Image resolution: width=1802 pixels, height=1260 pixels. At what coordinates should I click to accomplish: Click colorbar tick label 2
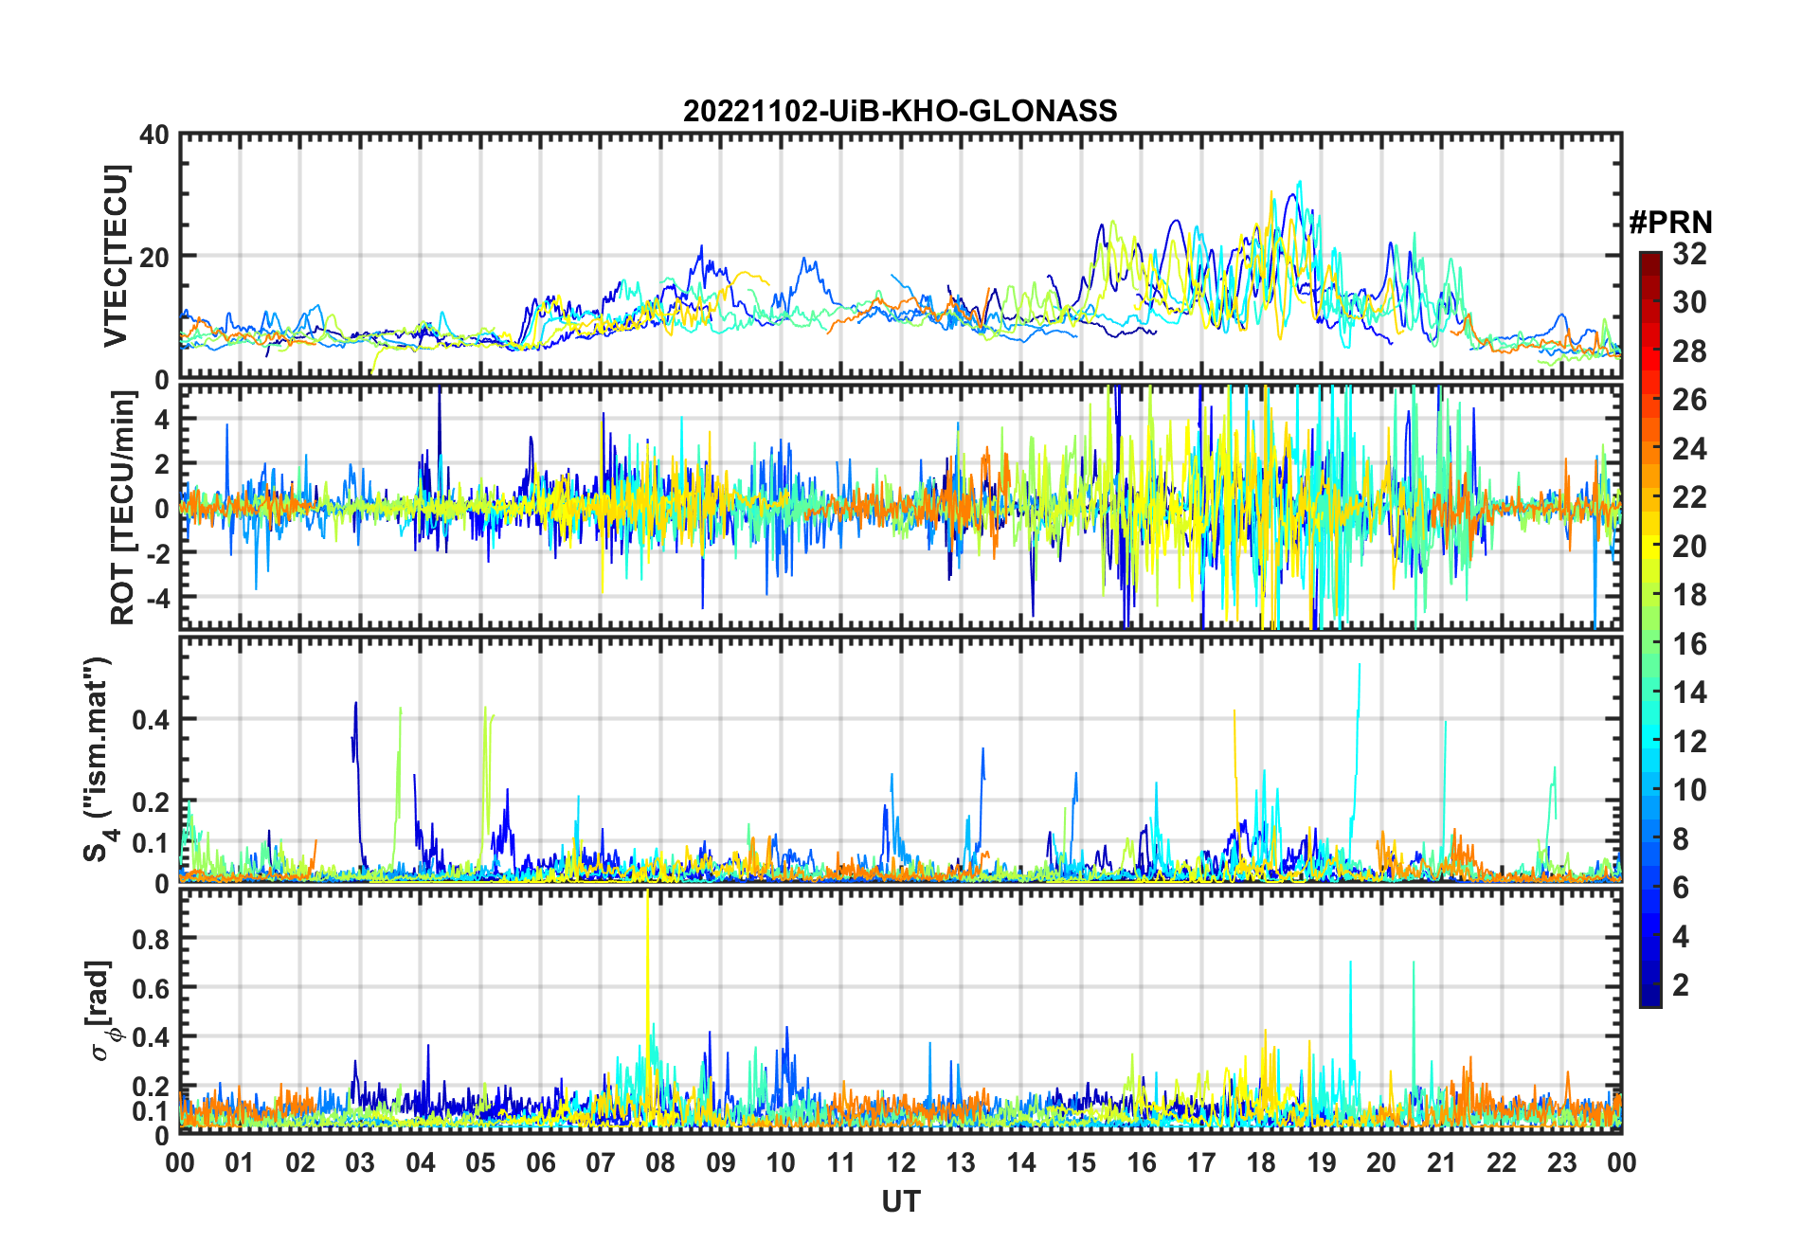1681,985
